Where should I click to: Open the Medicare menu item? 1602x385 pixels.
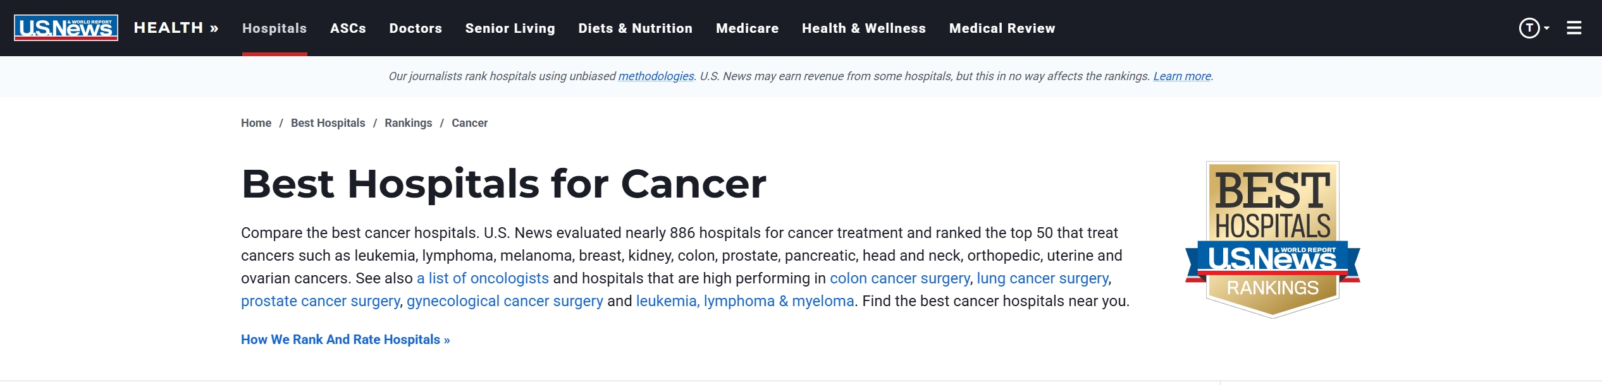click(x=747, y=28)
